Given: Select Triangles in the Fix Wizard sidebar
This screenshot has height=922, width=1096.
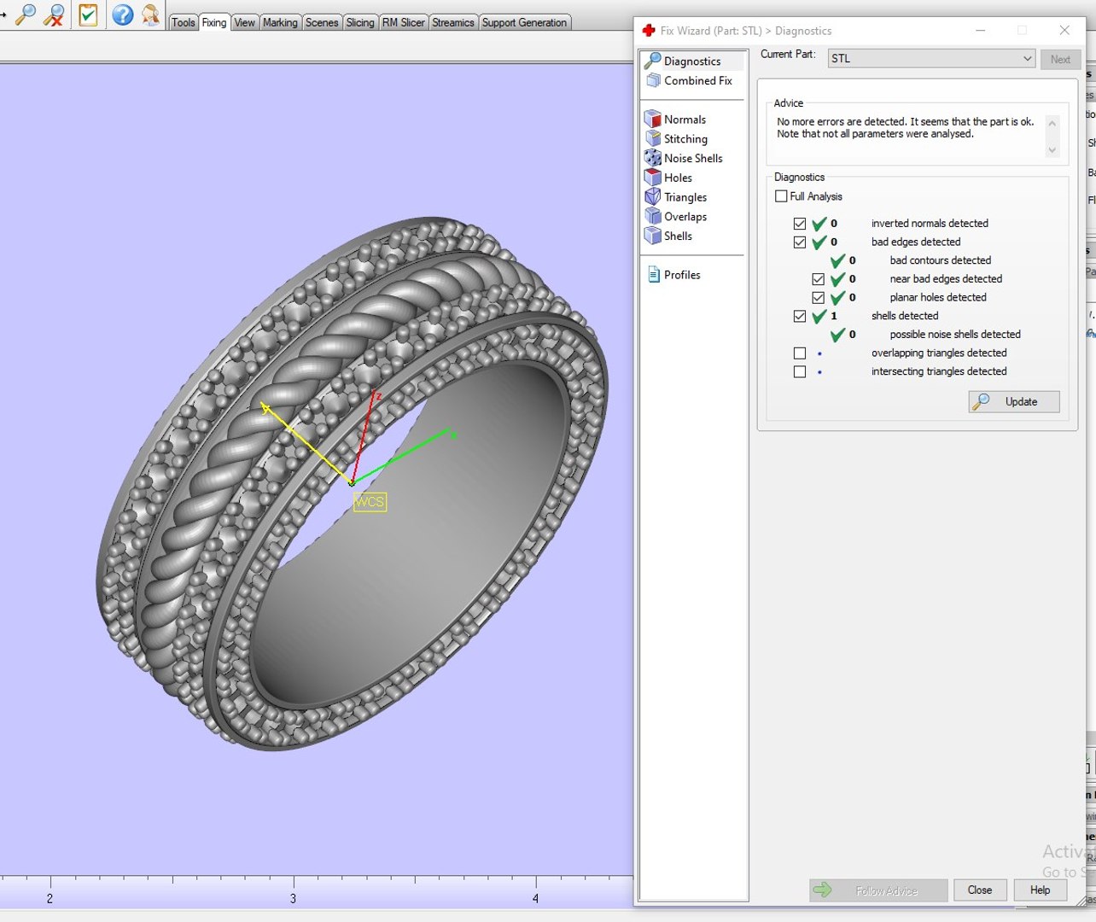Looking at the screenshot, I should (685, 197).
